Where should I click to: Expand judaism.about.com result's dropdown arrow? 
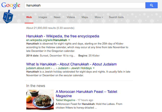[x=94, y=68]
